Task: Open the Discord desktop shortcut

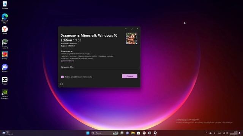Action: pos(5,68)
